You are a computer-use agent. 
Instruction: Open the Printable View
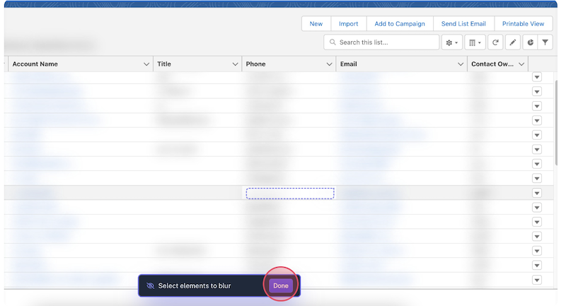[x=523, y=24]
